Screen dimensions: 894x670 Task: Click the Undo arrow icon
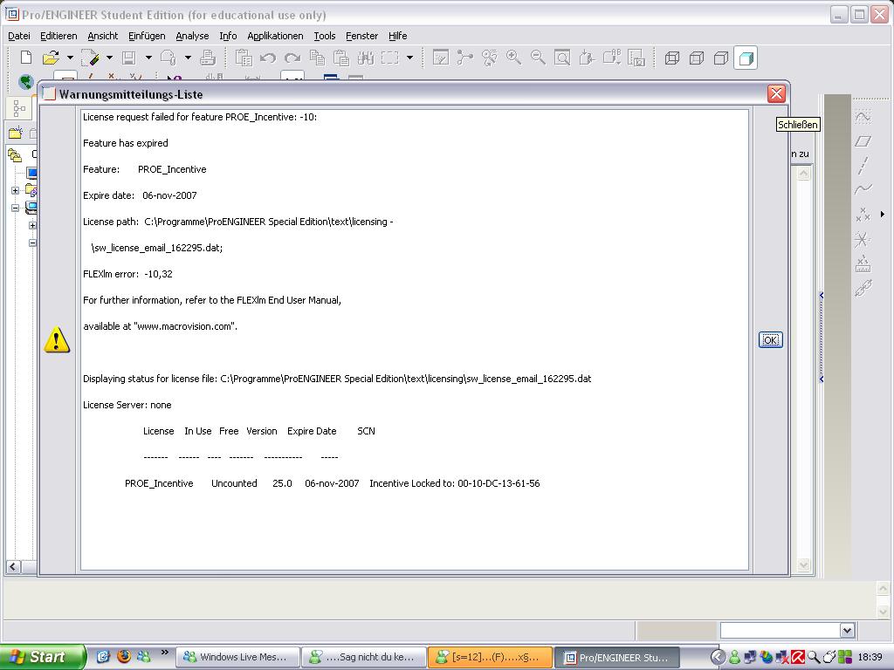pyautogui.click(x=267, y=58)
